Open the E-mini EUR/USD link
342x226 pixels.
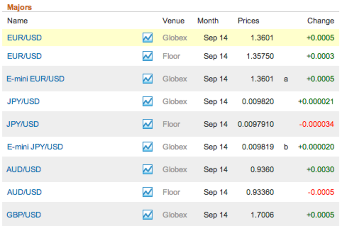pos(35,79)
